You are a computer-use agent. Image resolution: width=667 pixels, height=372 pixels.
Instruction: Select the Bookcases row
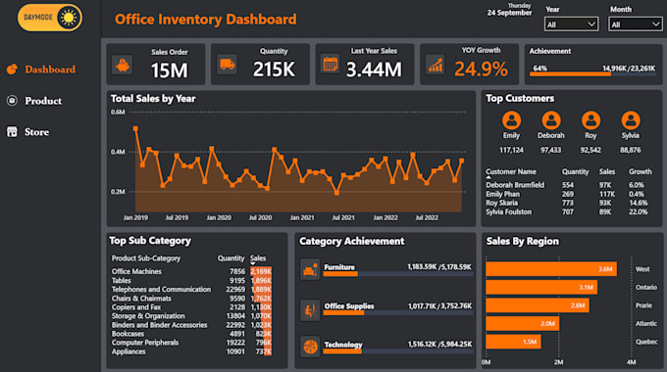pyautogui.click(x=191, y=334)
